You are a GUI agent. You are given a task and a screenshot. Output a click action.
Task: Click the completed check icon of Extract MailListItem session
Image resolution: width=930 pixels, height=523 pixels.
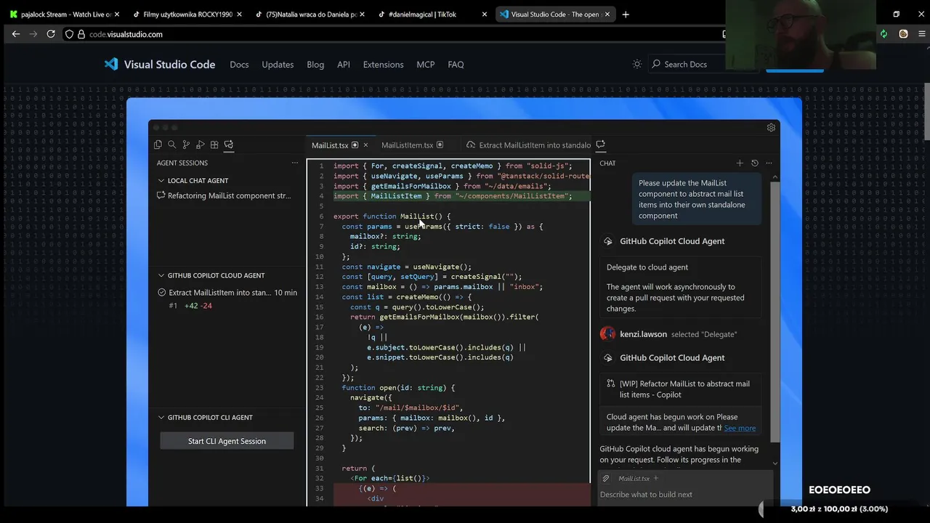point(162,293)
